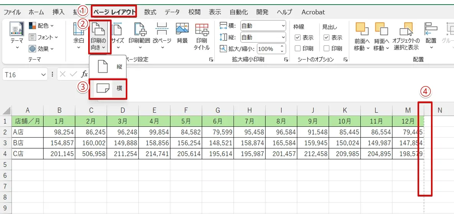Click cell B店
The image size is (454, 214).
pos(28,143)
